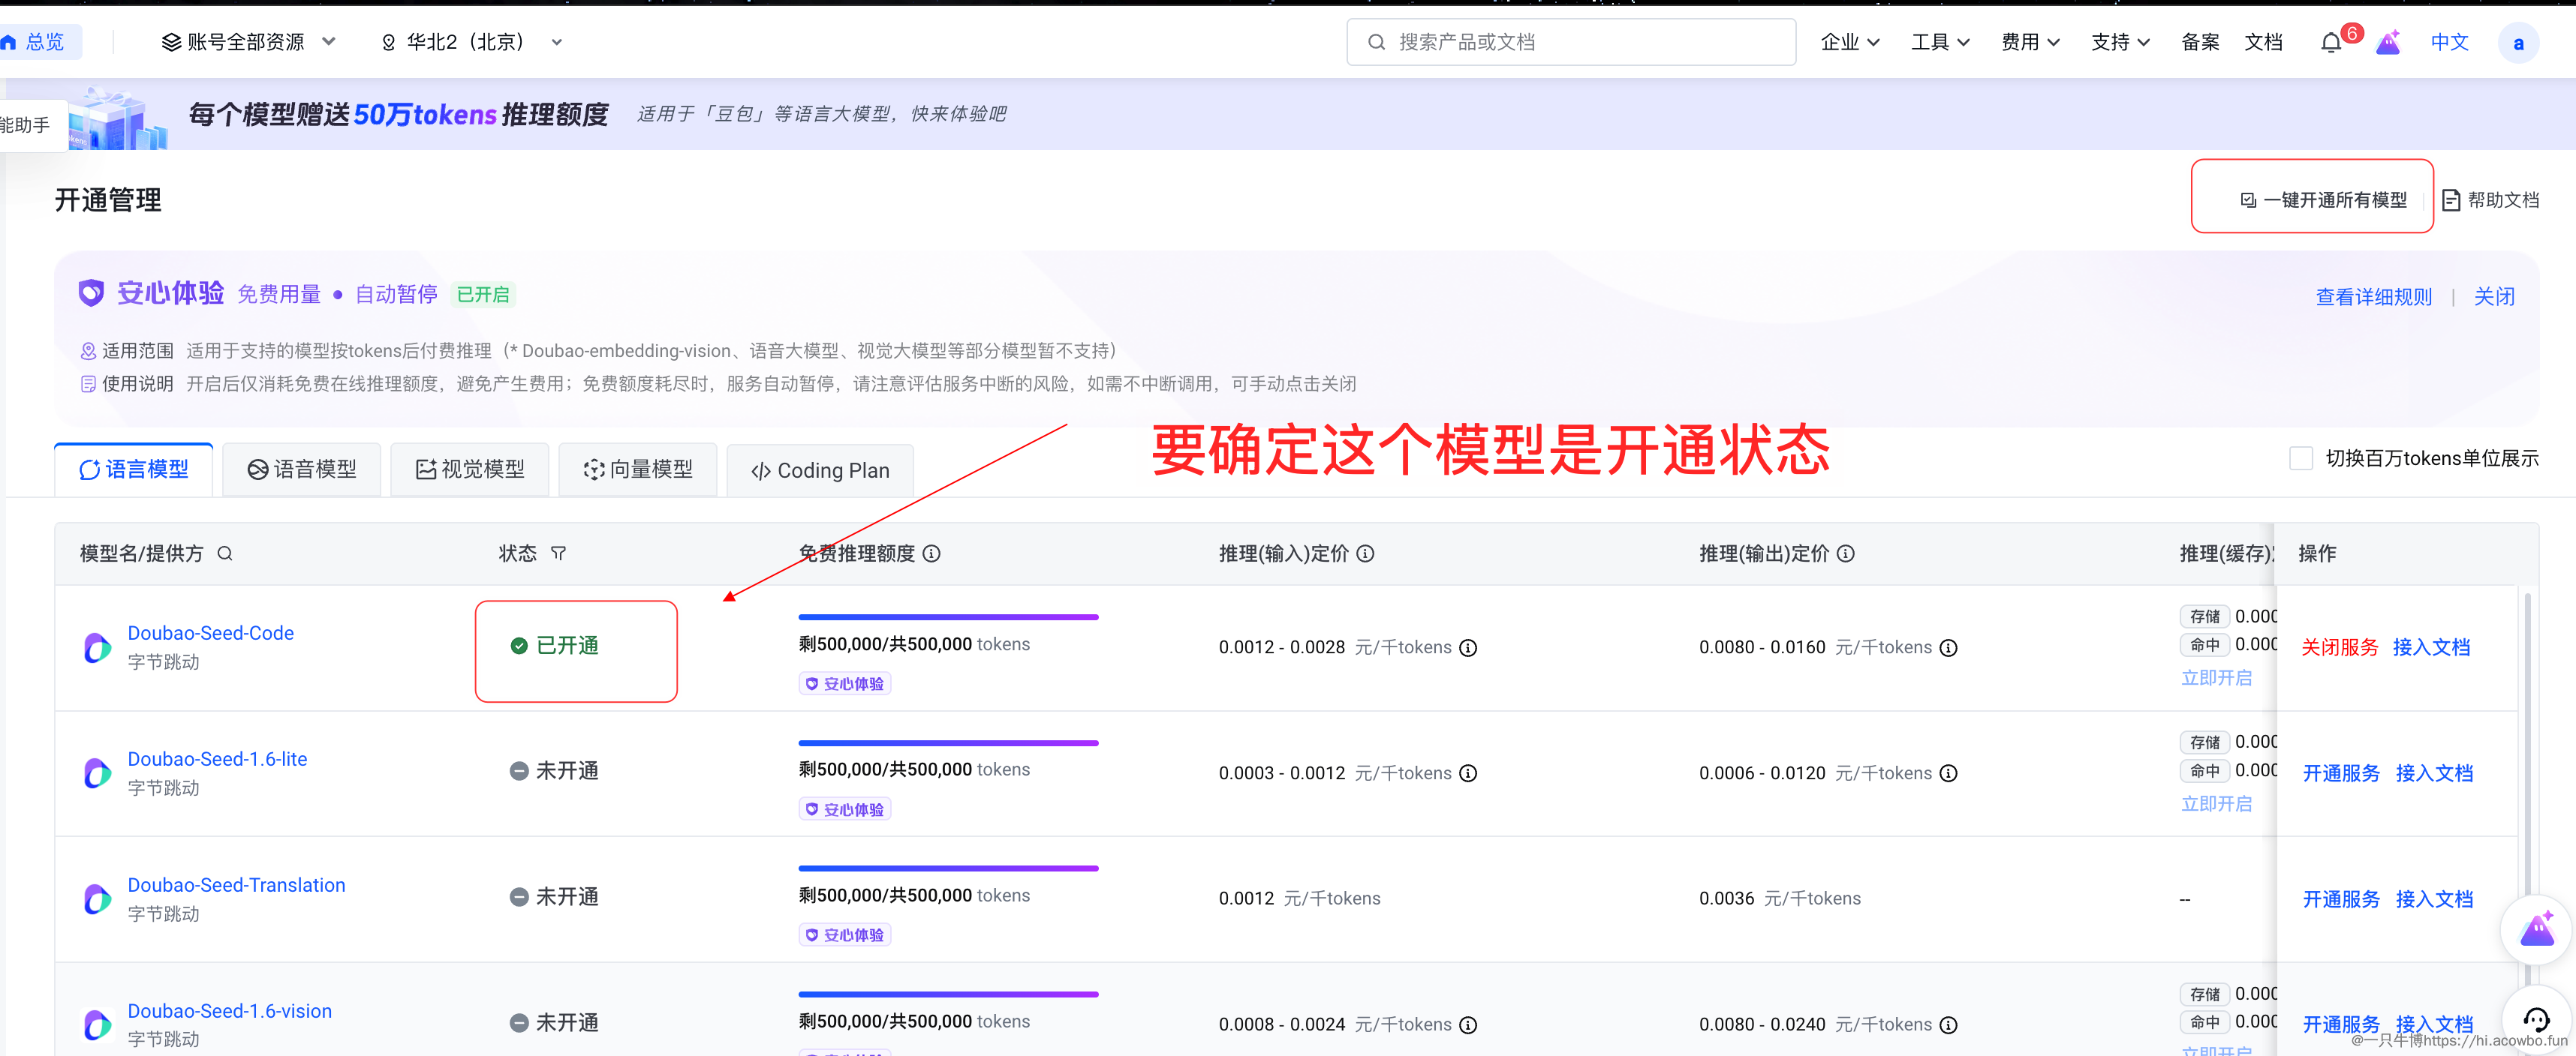Image resolution: width=2576 pixels, height=1056 pixels.
Task: Enable 切换百万tokens单位展示 checkbox
Action: [2302, 457]
